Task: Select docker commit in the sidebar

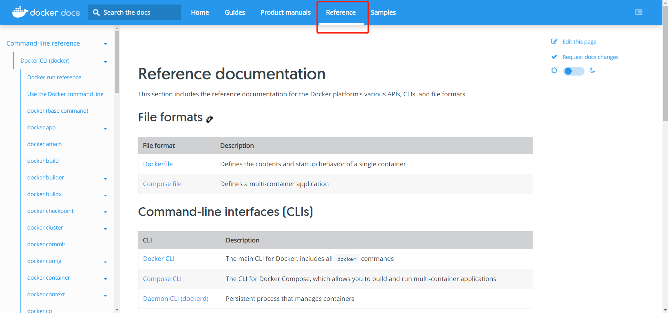Action: pos(46,244)
